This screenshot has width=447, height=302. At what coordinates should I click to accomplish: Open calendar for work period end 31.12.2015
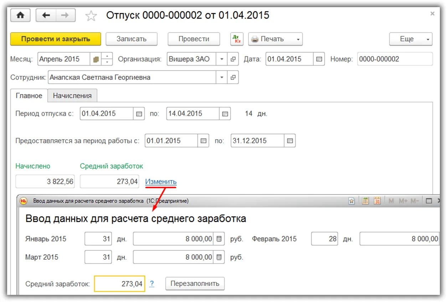coord(290,141)
